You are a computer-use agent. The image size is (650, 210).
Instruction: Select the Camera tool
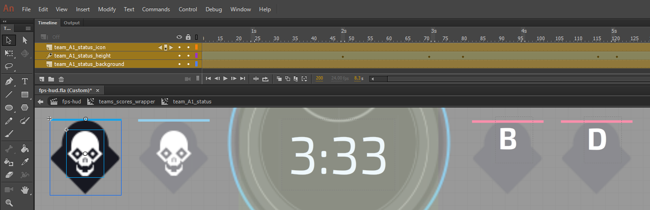point(8,190)
